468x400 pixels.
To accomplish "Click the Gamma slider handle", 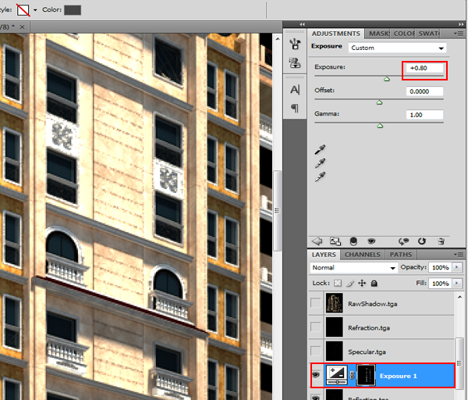I will (x=380, y=125).
